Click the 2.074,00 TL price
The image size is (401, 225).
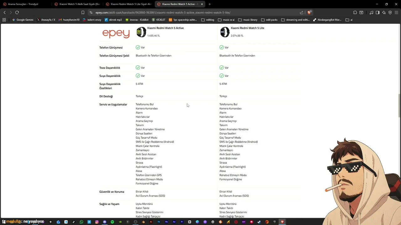(x=237, y=36)
